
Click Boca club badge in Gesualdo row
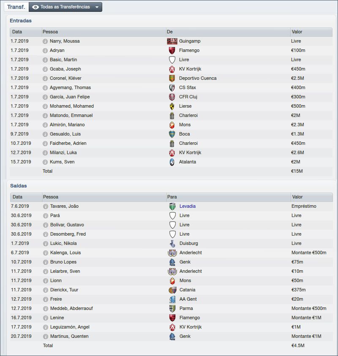[x=172, y=134]
